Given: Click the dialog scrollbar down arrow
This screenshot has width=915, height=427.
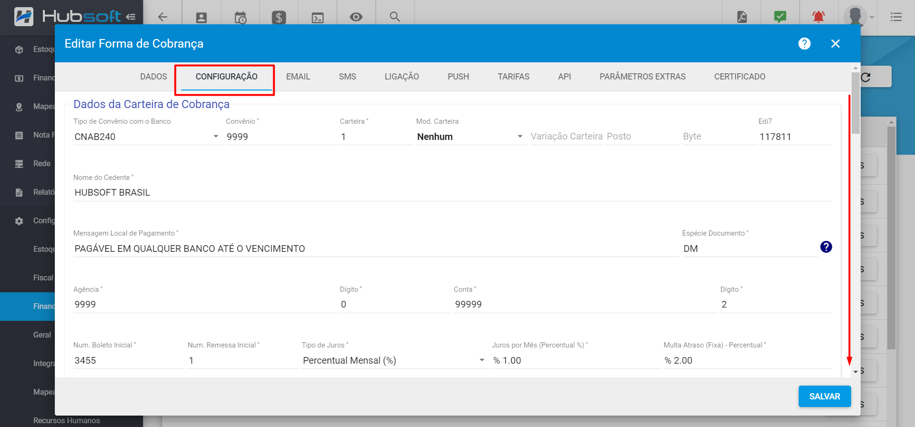Looking at the screenshot, I should point(855,372).
